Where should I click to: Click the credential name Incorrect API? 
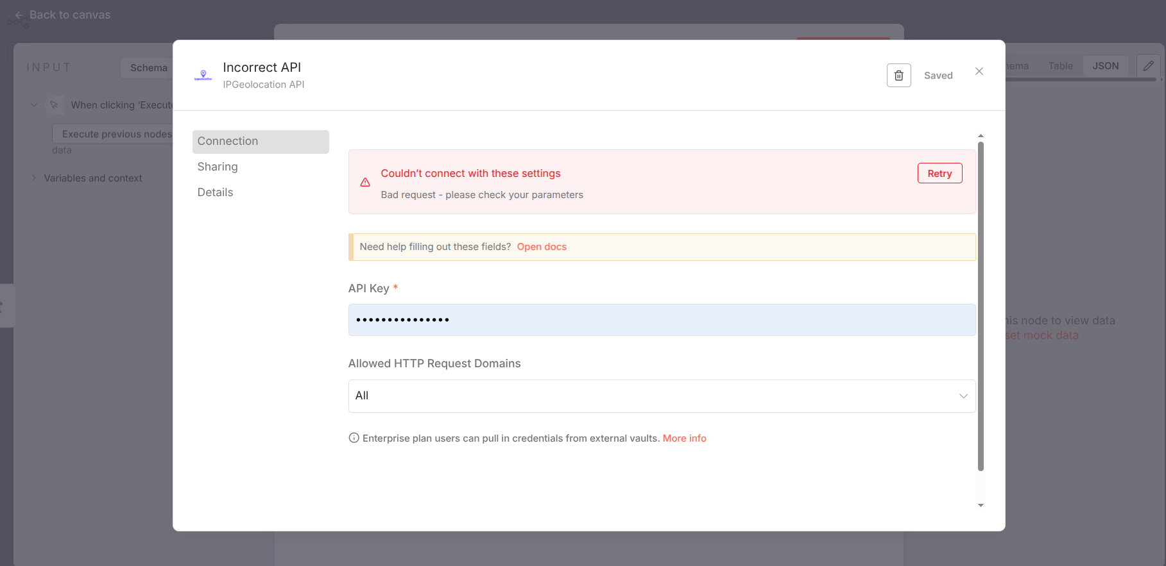(x=262, y=67)
